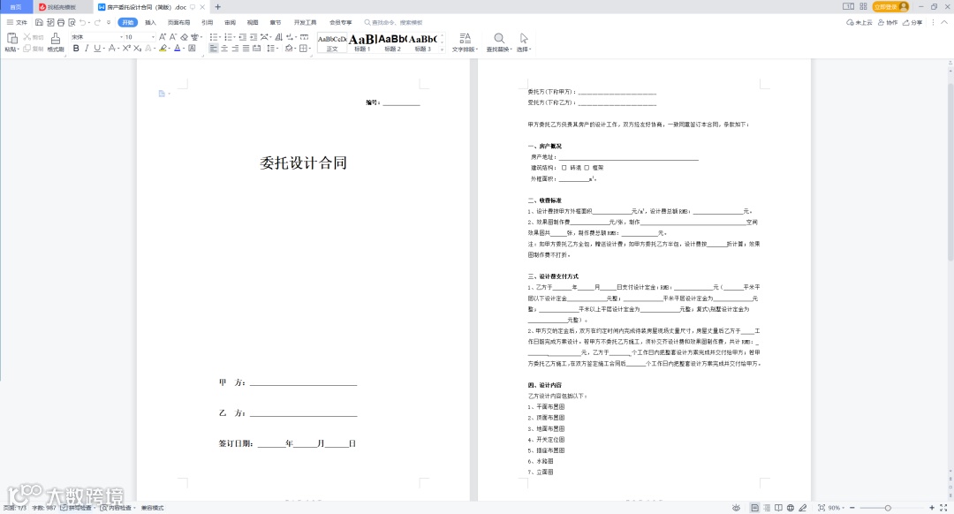The image size is (954, 514).
Task: Open the Insert (插入) ribbon tab
Action: pyautogui.click(x=150, y=22)
